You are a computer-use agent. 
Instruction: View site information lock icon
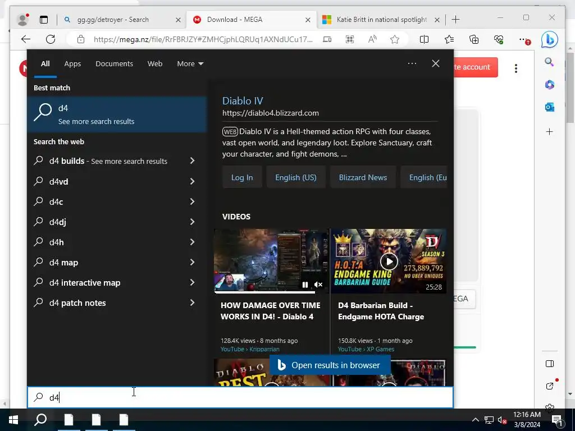pos(81,39)
